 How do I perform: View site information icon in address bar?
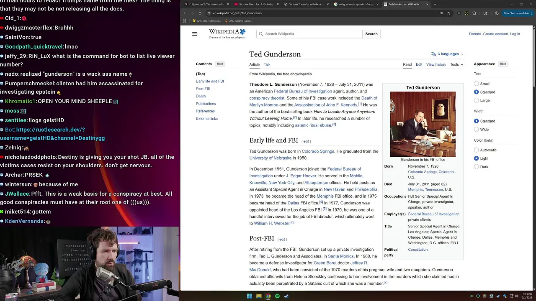(209, 13)
